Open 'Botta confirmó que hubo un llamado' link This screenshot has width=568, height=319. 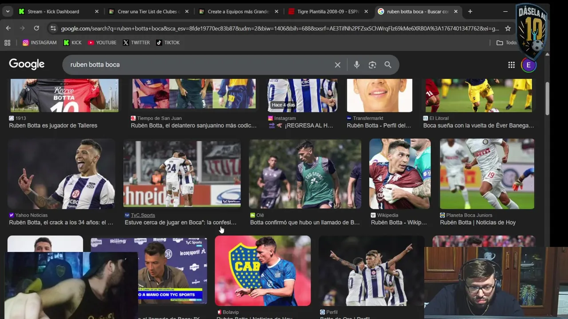point(305,222)
